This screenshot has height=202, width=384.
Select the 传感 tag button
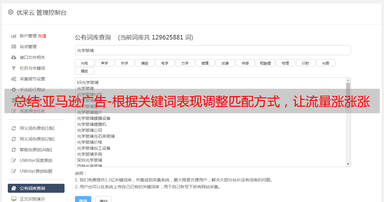coord(245,63)
